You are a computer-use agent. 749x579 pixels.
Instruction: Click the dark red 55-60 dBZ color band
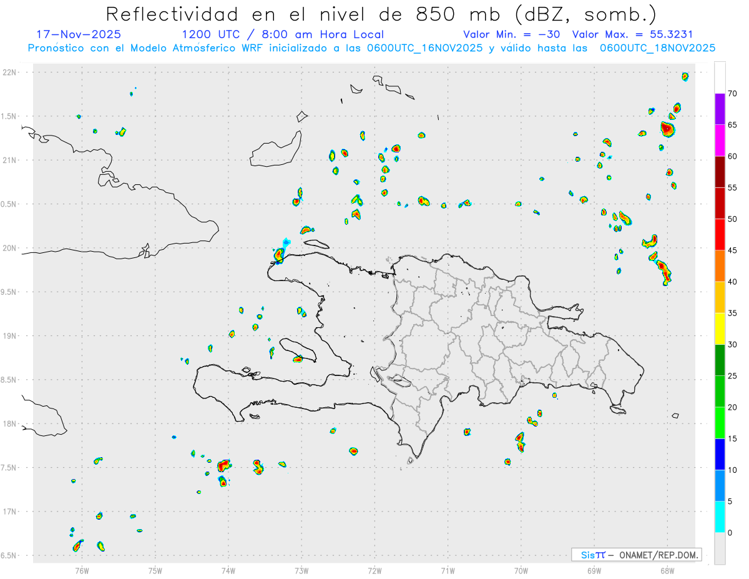coord(720,171)
